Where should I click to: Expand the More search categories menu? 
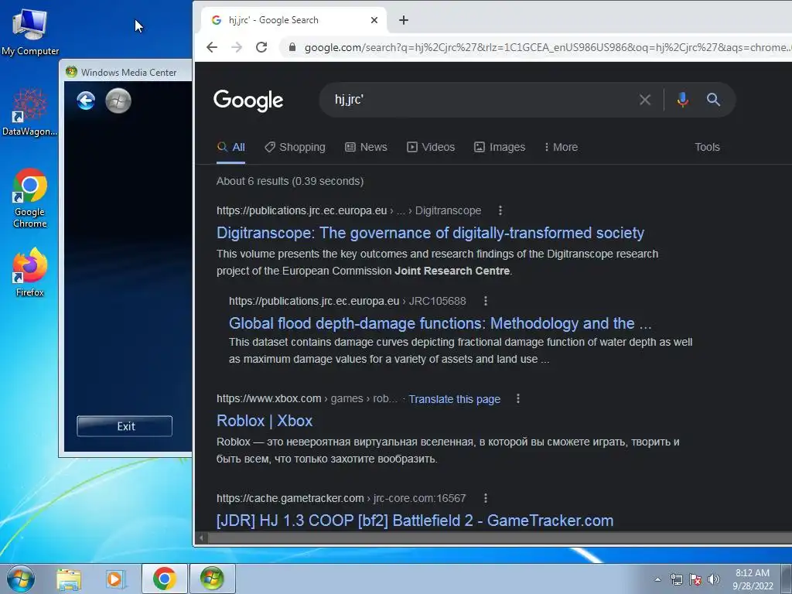[x=562, y=147]
